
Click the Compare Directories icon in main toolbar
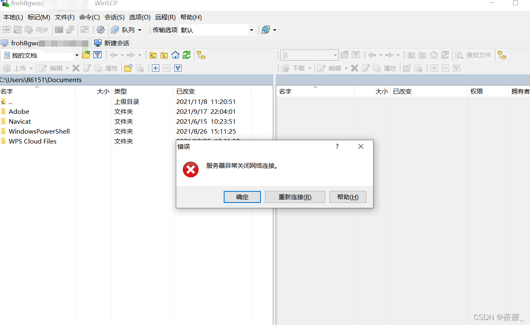[7, 30]
